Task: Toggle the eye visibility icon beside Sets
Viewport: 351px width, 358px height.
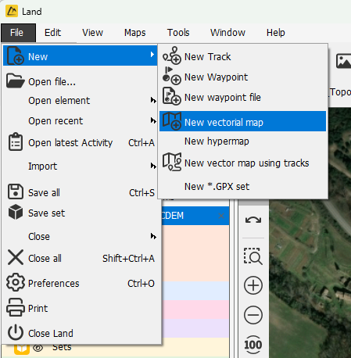Action: tap(38, 348)
